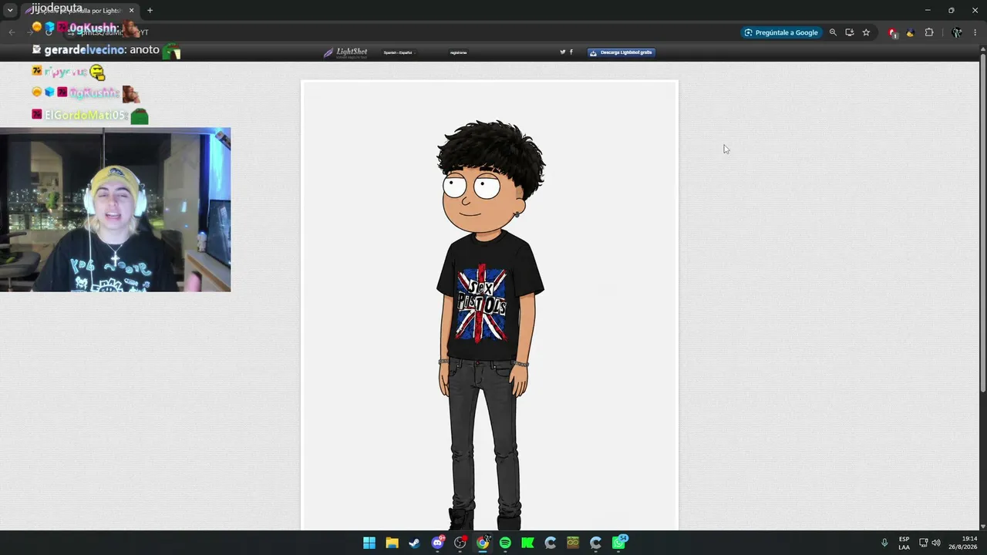Open the red extension with badge 1
This screenshot has width=987, height=555.
893,32
